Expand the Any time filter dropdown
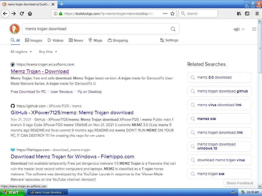The height and width of the screenshot is (196, 262). (48, 52)
